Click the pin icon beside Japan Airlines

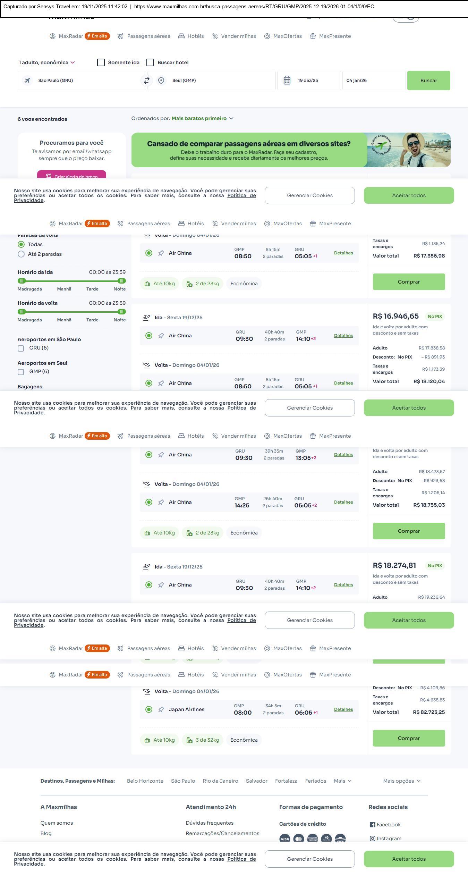(x=161, y=709)
